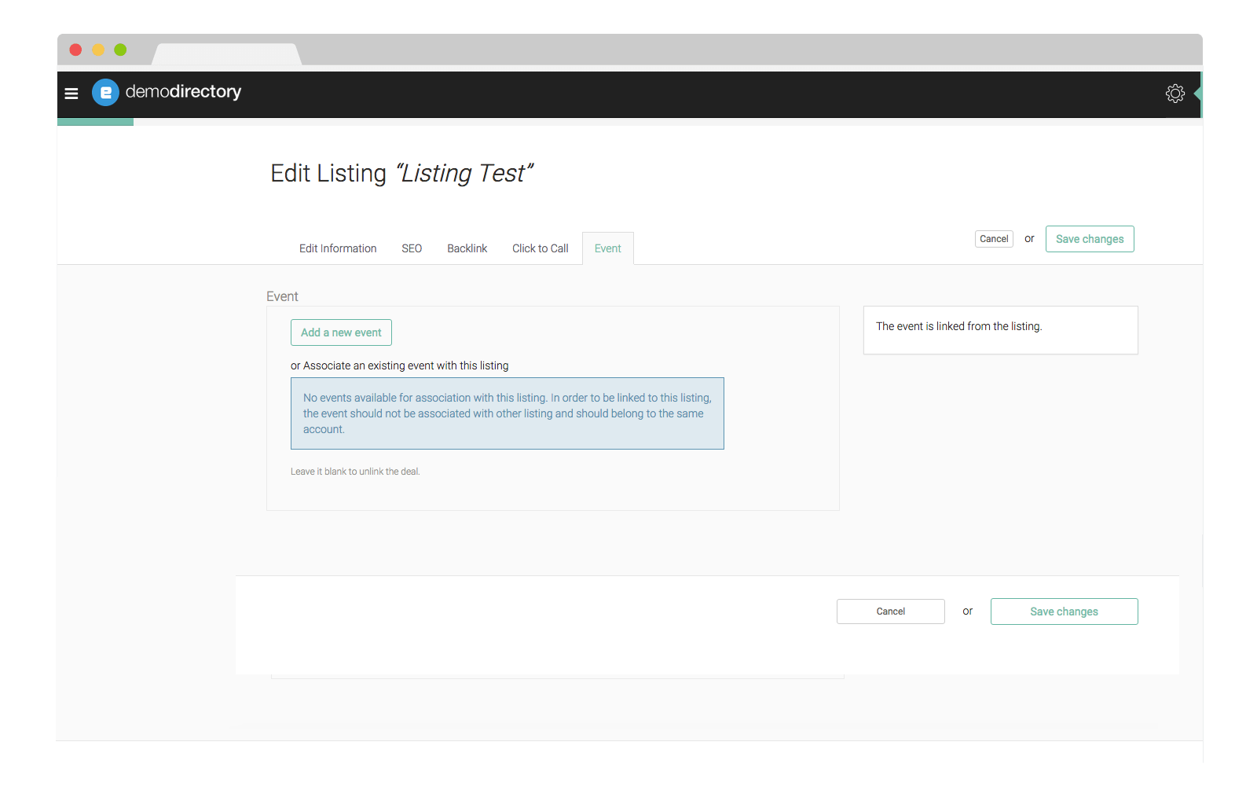Click Add a new event button
Image resolution: width=1257 pixels, height=808 pixels.
click(341, 332)
